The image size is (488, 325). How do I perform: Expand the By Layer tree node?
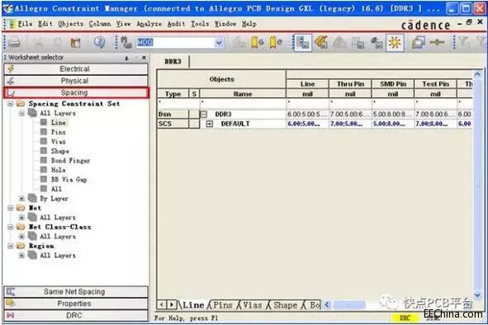pos(21,199)
